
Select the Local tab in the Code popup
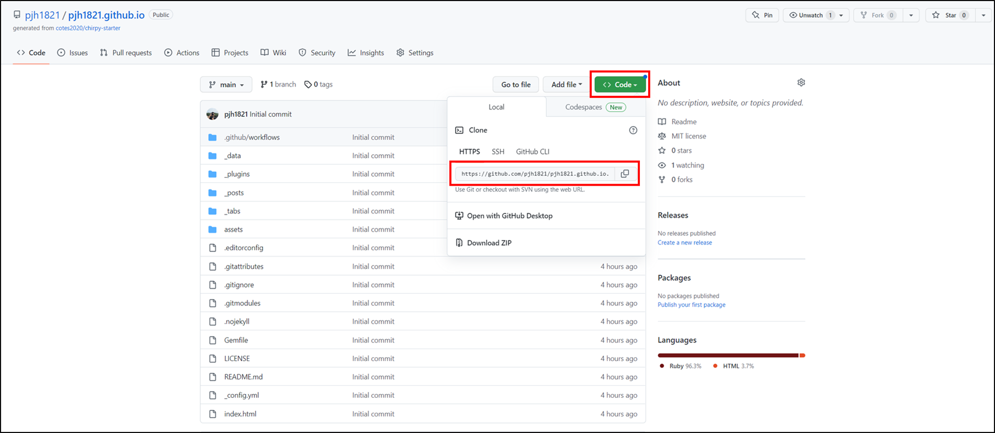point(496,107)
